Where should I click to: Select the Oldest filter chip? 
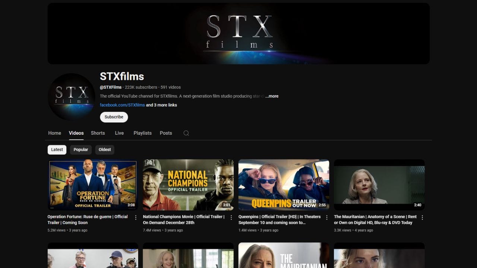[105, 150]
